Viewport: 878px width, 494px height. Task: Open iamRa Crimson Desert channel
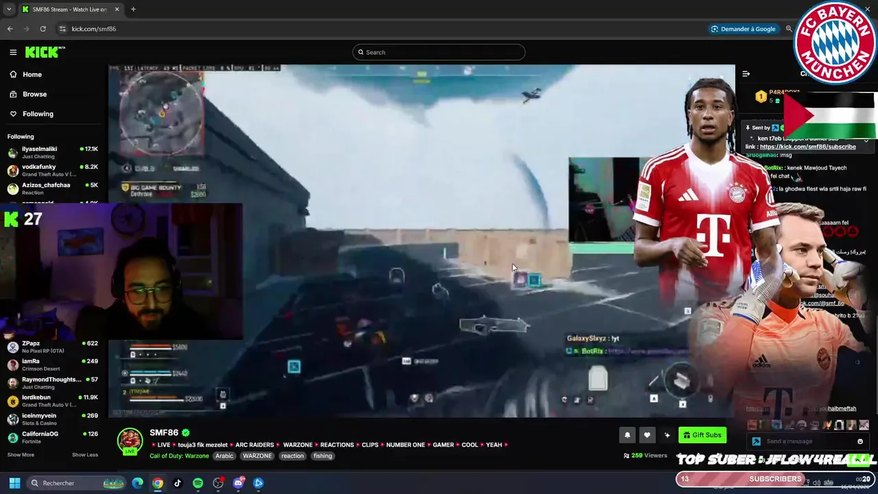click(53, 364)
